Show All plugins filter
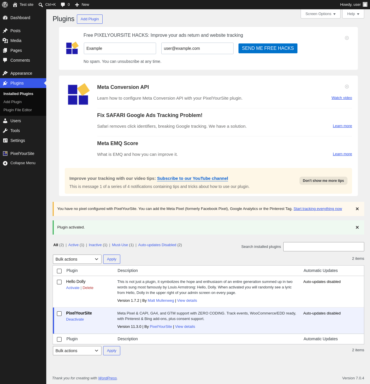This screenshot has width=370, height=384. [x=56, y=245]
